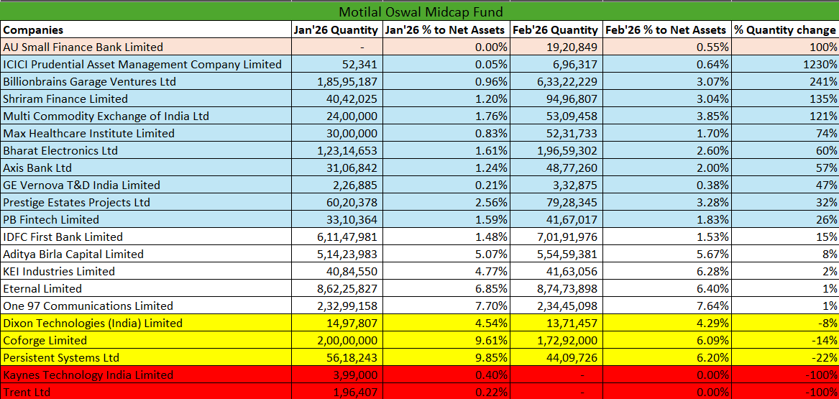Click the Axis Bank Ltd cell
The image size is (839, 399).
click(x=145, y=168)
